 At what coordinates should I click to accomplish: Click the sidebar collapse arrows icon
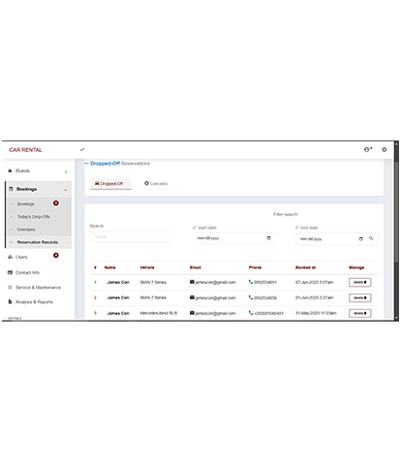coord(82,149)
